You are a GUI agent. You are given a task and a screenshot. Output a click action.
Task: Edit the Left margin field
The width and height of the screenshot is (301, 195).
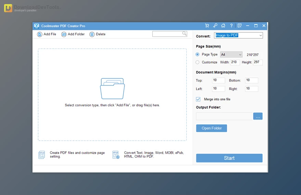point(219,88)
